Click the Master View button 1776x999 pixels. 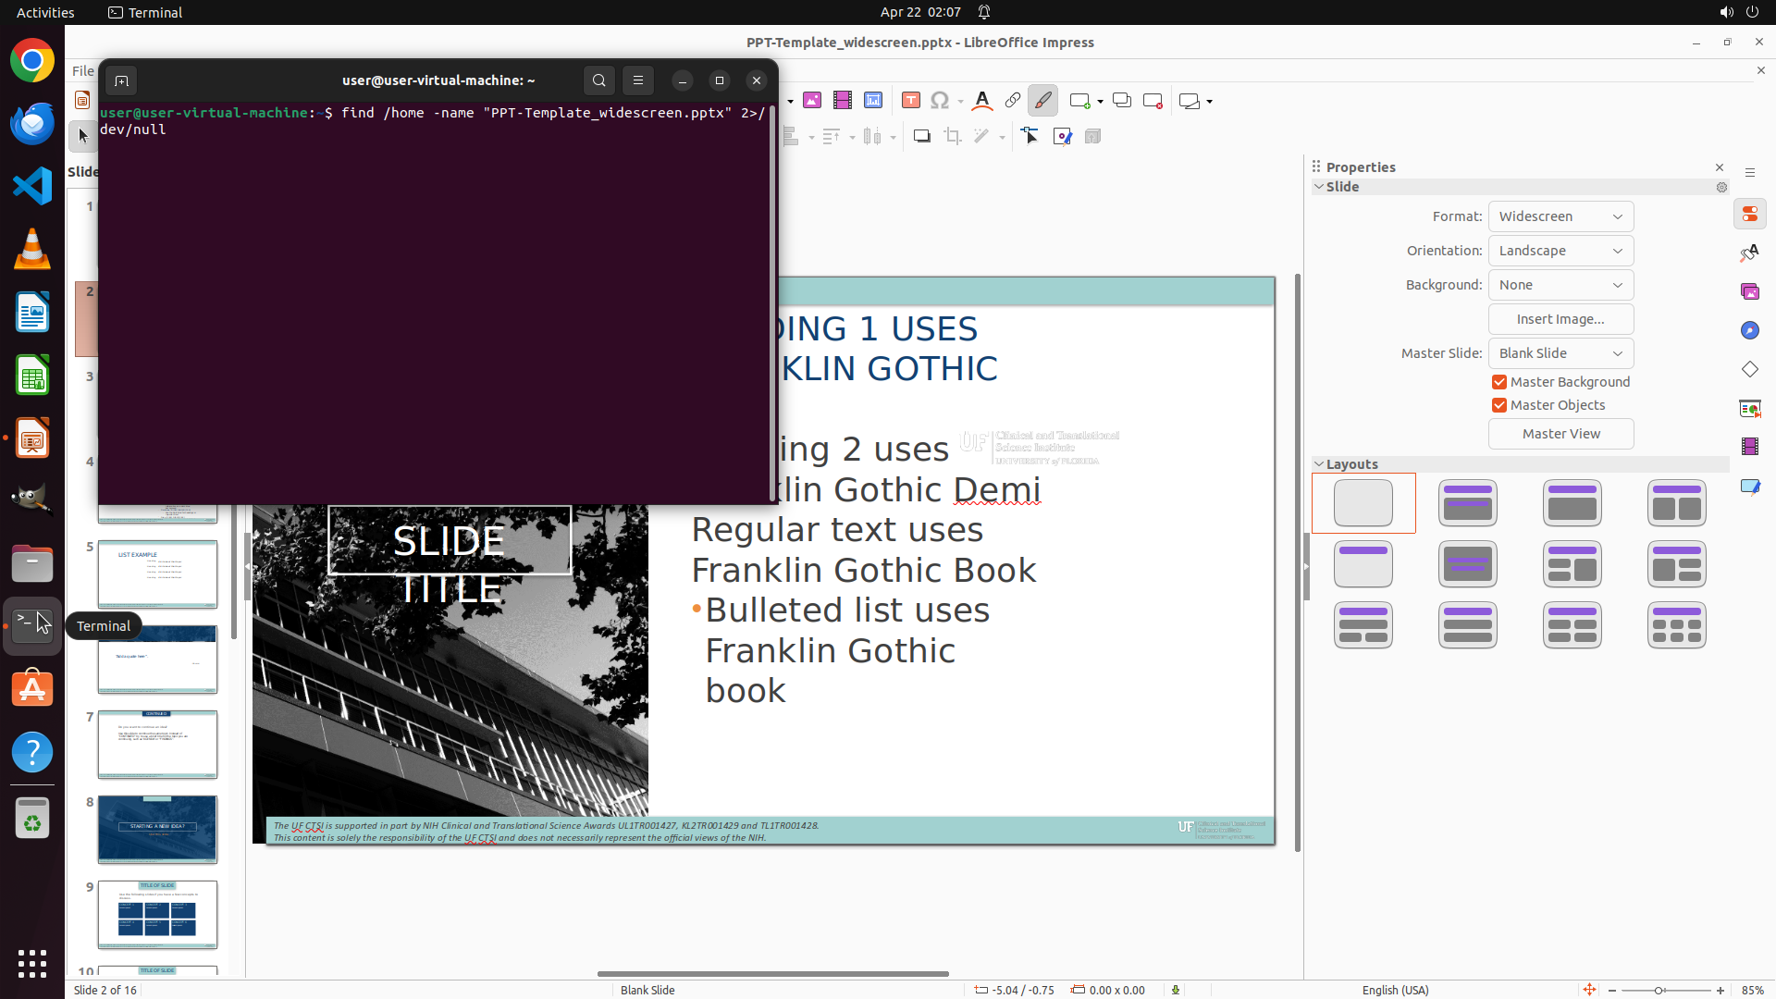pos(1560,434)
